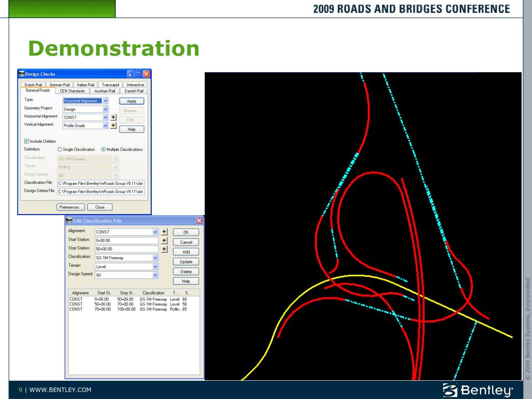Open Preferences in Design Checks
This screenshot has width=532, height=399.
[x=70, y=207]
